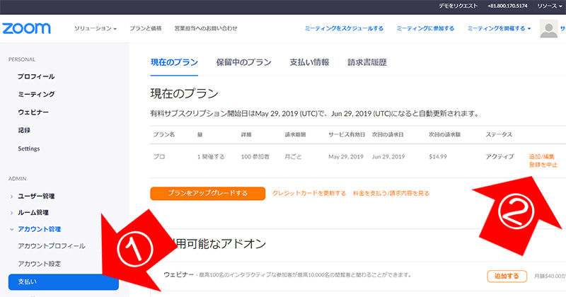
Task: Click the Zoom logo
Action: (26, 29)
